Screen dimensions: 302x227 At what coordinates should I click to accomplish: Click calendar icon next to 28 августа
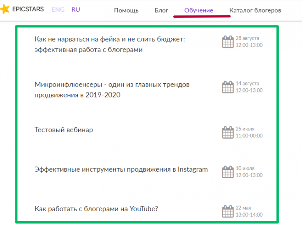pyautogui.click(x=228, y=42)
